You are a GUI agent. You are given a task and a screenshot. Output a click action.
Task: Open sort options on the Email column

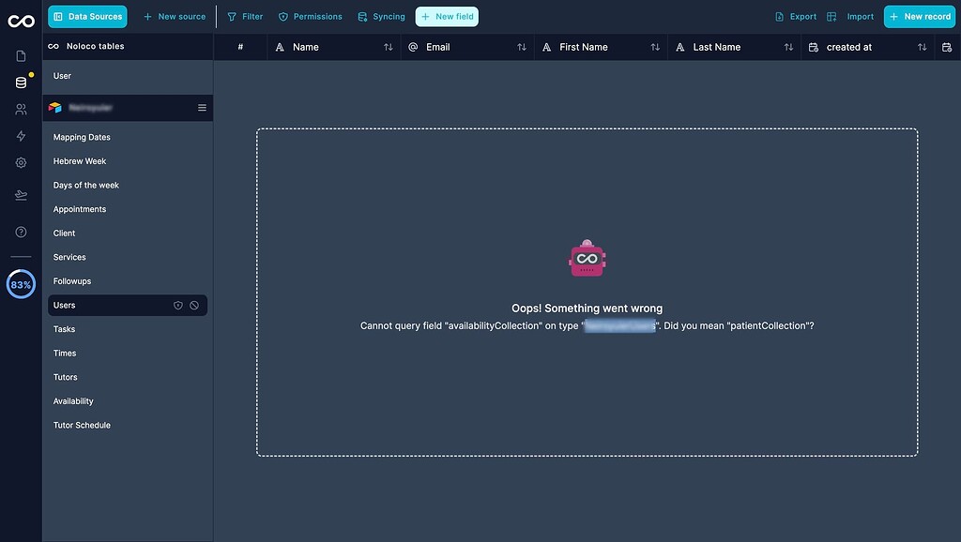[522, 46]
